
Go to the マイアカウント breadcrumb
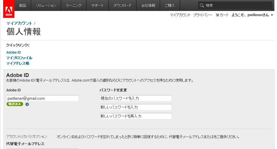[x=19, y=23]
